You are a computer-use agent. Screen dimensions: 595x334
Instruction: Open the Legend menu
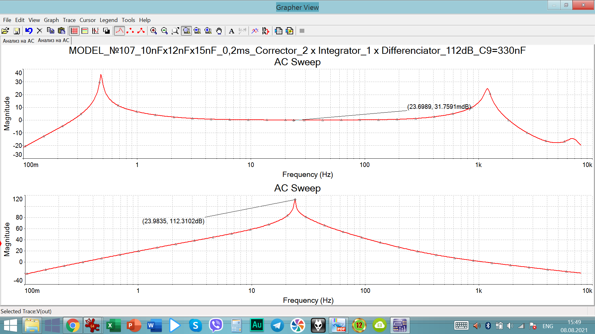(108, 20)
